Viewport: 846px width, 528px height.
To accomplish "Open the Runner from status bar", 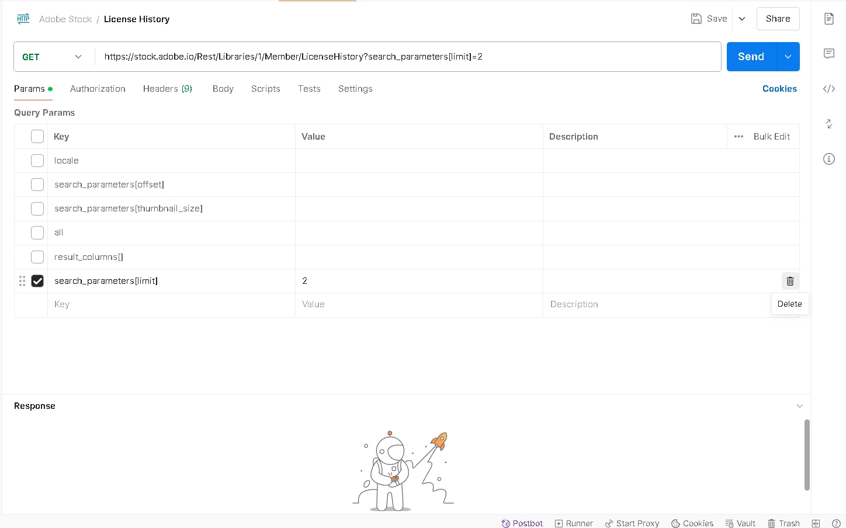I will [574, 523].
